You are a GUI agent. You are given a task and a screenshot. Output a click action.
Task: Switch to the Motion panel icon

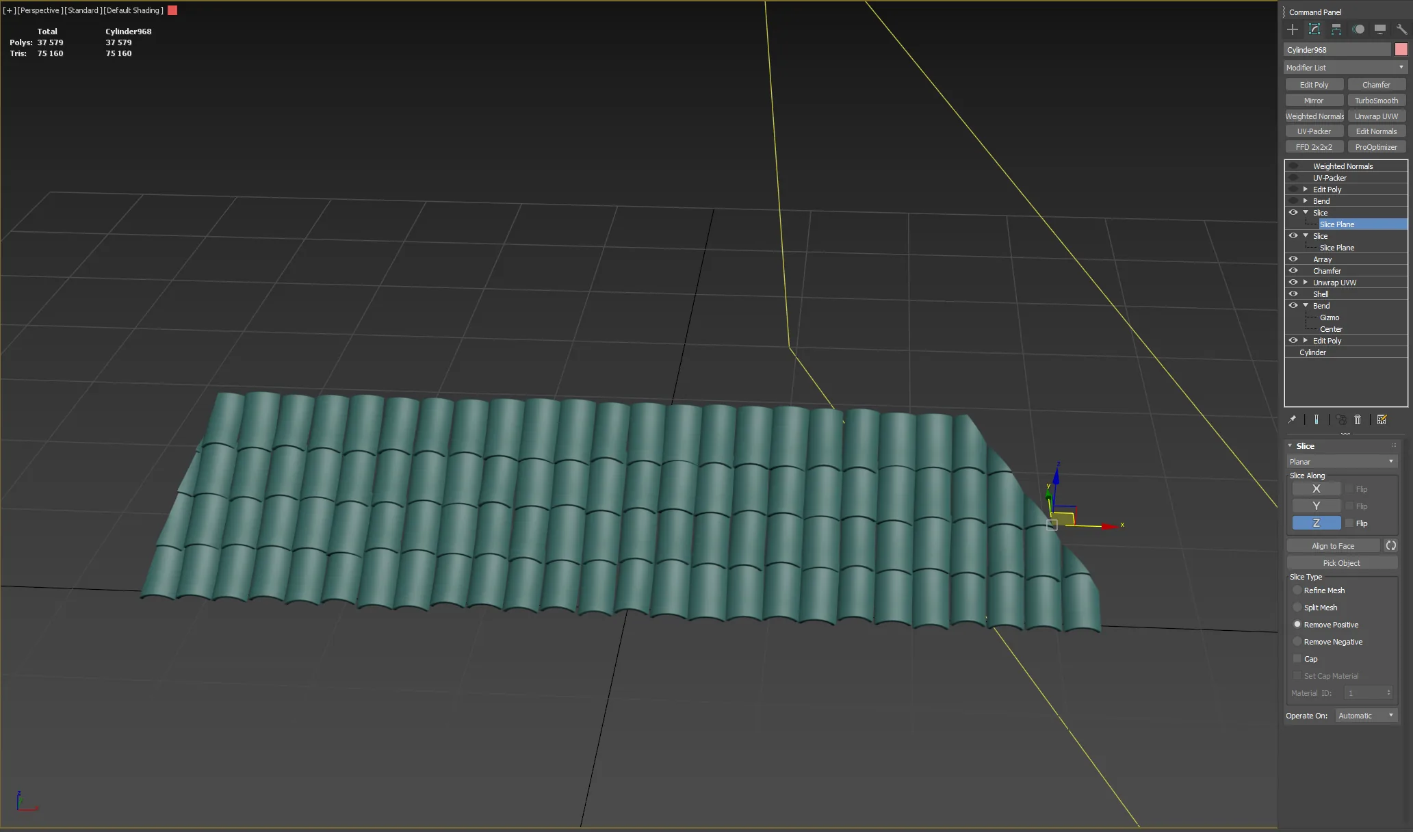click(1358, 29)
